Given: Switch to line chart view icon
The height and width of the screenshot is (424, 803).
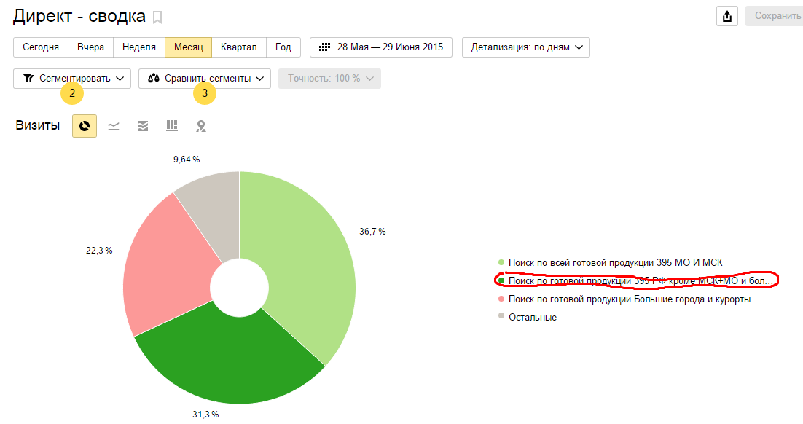Looking at the screenshot, I should point(114,126).
